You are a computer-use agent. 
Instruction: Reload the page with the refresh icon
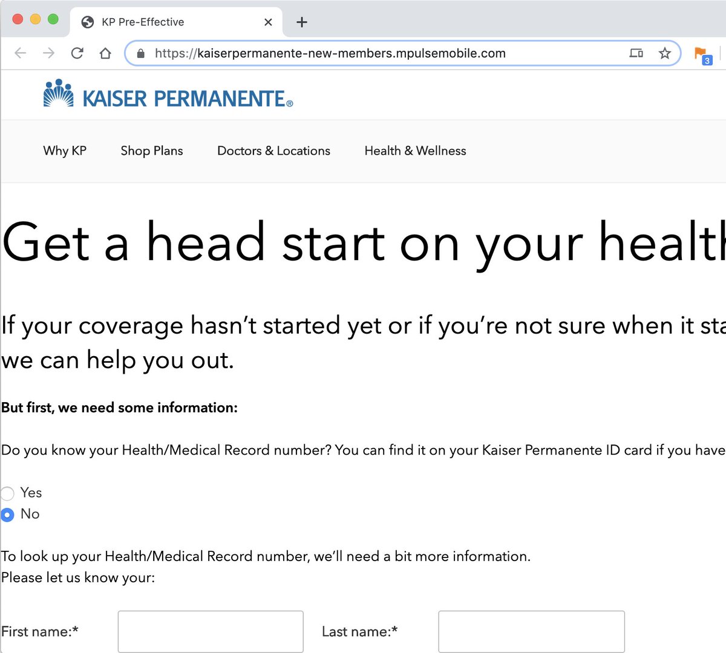77,53
